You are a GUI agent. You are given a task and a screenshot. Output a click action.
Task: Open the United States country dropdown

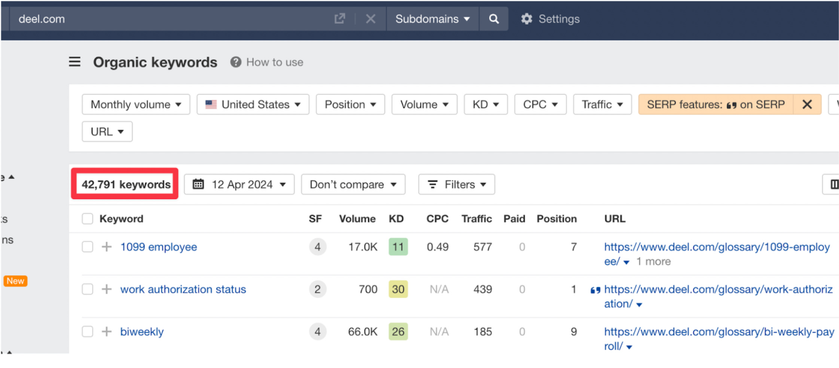253,104
